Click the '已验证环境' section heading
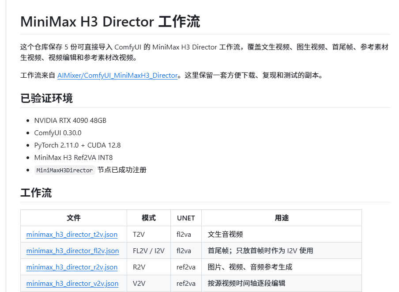 pos(47,98)
